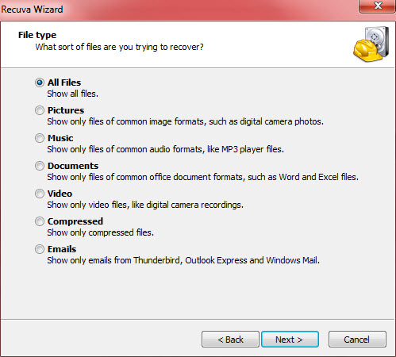Screen dimensions: 396x357
Task: Click the Recuva hard hat drive icon
Action: [371, 44]
